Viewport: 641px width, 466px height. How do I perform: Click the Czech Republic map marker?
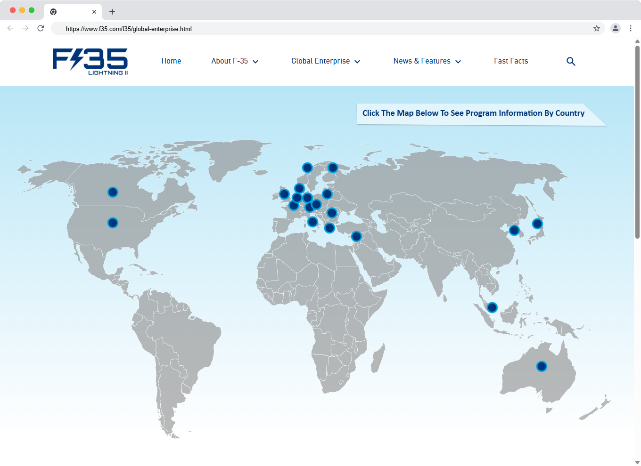click(x=316, y=204)
